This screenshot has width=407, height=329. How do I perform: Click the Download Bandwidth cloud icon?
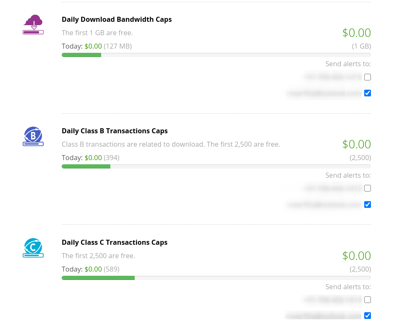click(x=33, y=25)
